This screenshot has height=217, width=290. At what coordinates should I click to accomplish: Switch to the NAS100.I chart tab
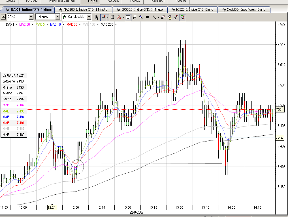83,10
